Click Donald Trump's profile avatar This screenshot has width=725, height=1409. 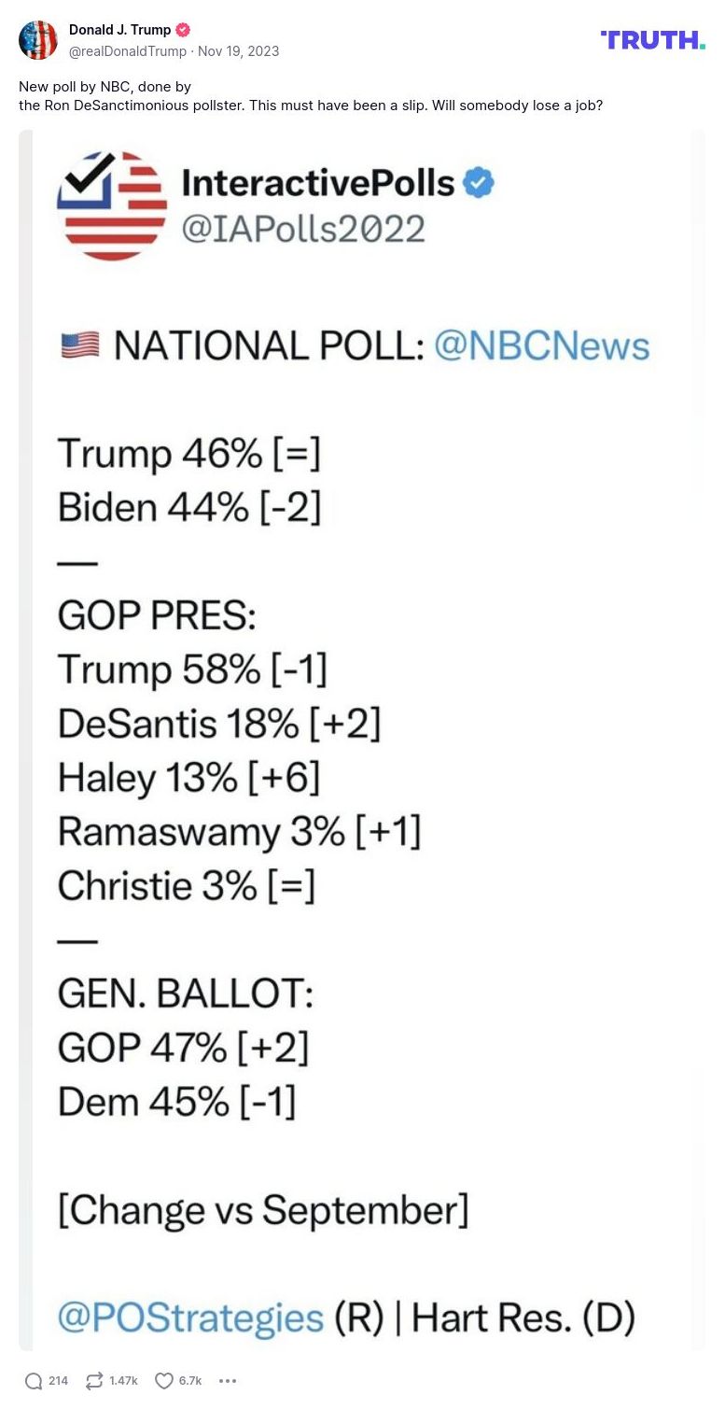38,39
